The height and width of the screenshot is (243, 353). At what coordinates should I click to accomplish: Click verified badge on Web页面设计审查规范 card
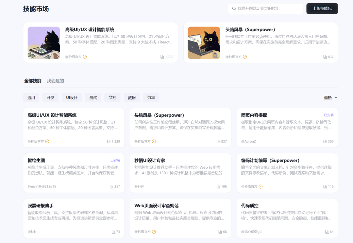154,232
